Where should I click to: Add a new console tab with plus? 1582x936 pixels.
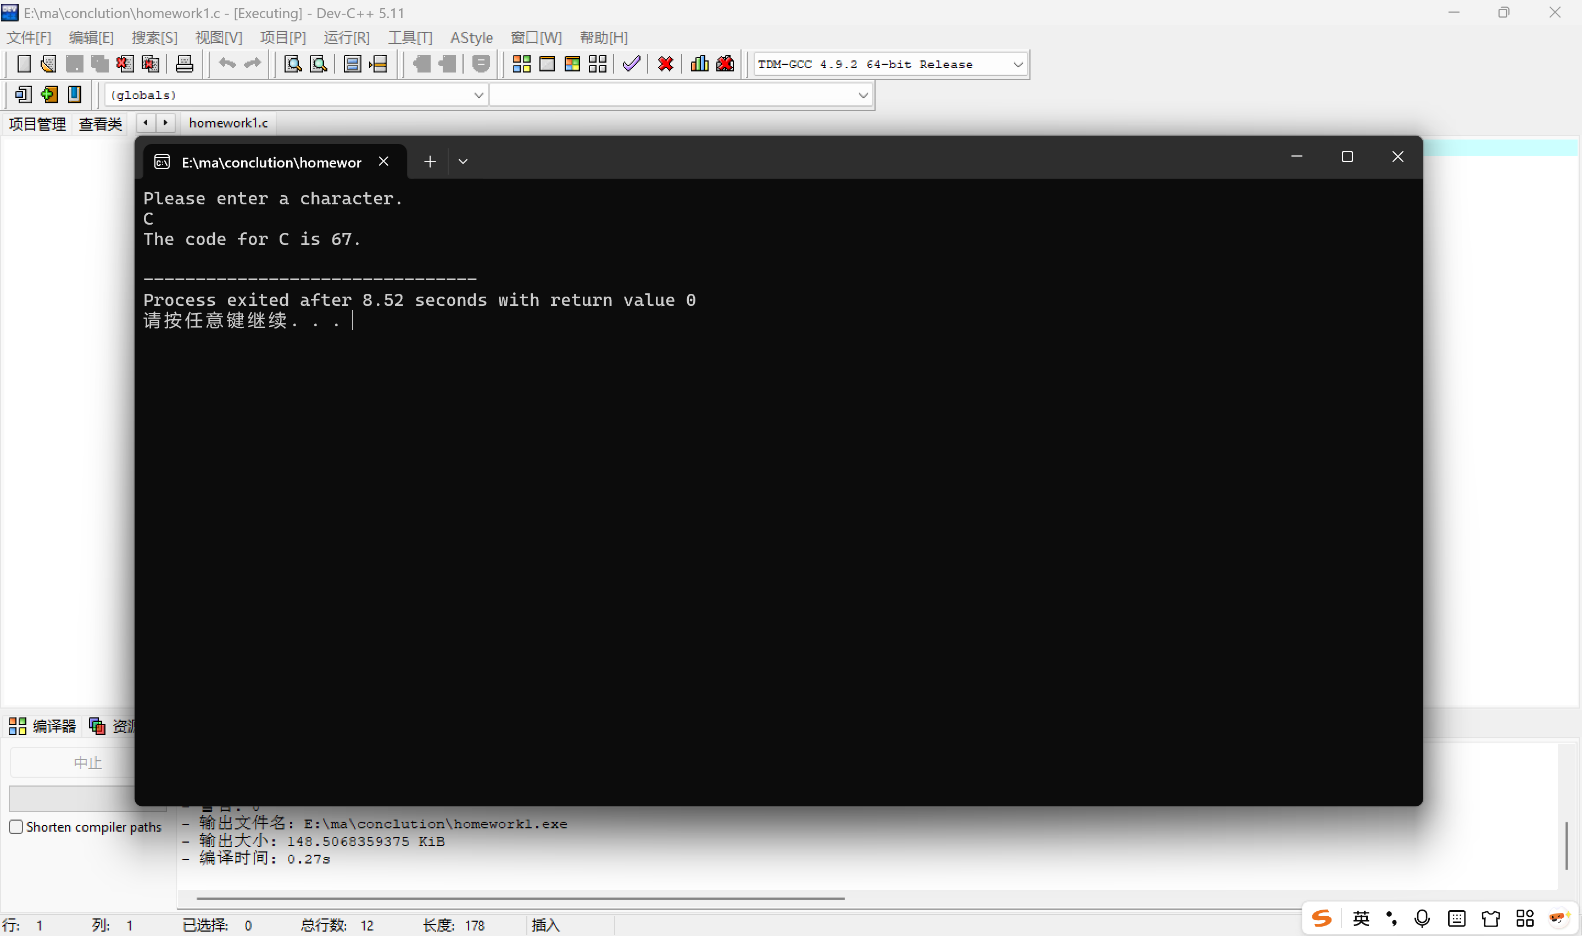click(x=430, y=162)
